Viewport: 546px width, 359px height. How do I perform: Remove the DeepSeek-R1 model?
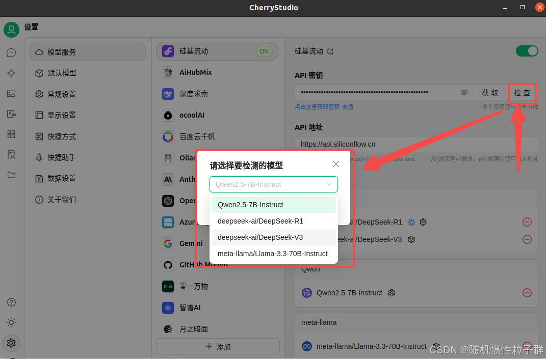(527, 222)
